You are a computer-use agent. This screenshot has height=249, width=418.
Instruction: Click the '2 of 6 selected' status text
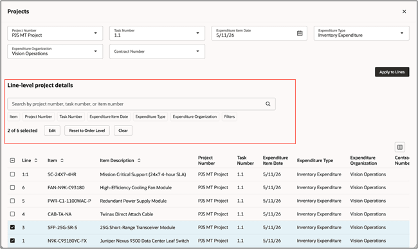pyautogui.click(x=23, y=131)
